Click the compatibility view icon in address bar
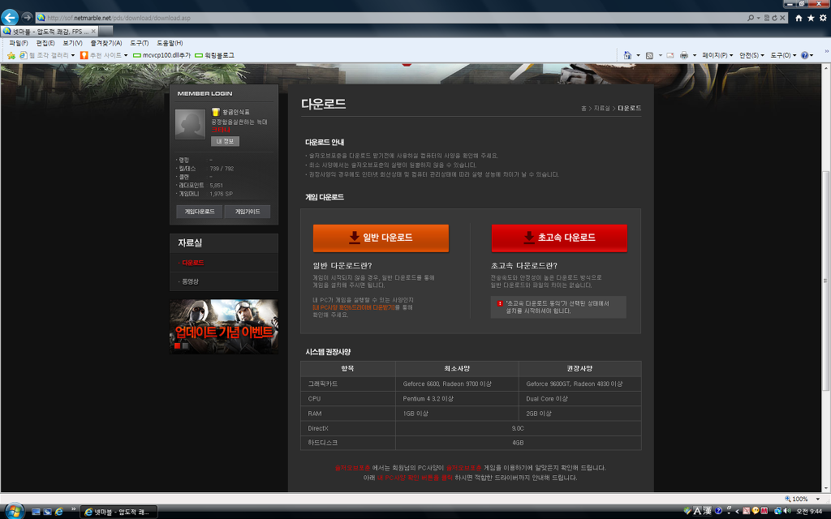 tap(767, 18)
